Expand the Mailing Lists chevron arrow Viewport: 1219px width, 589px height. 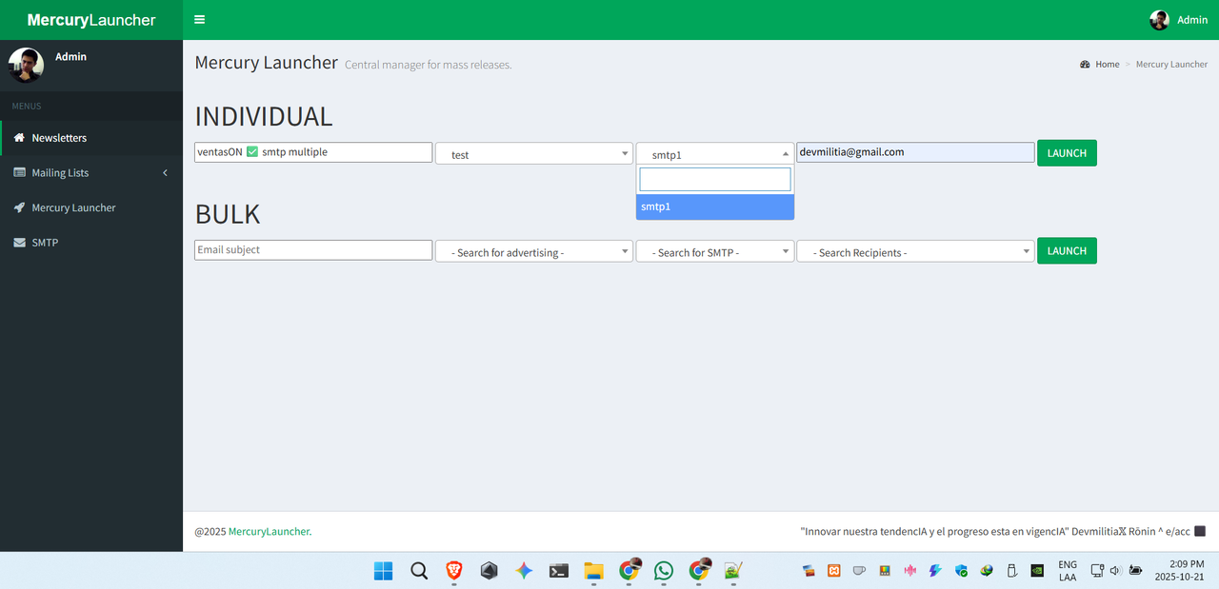point(165,173)
